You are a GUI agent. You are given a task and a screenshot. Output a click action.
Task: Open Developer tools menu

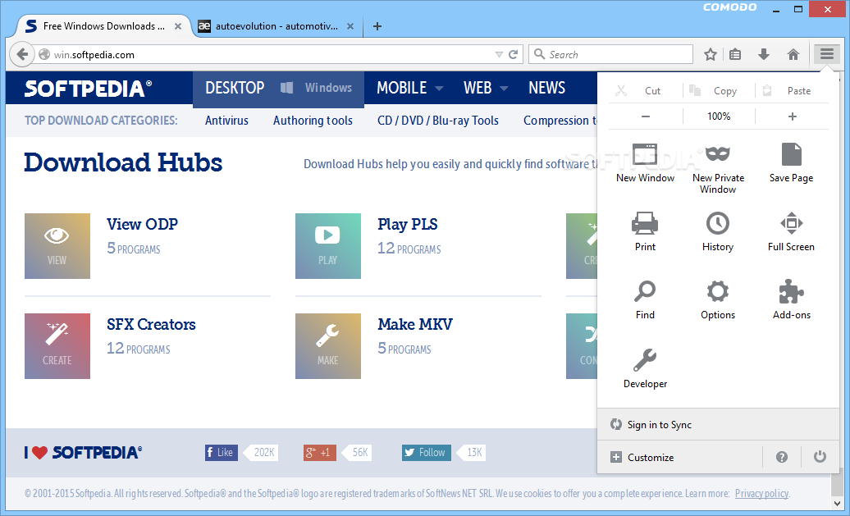[645, 368]
